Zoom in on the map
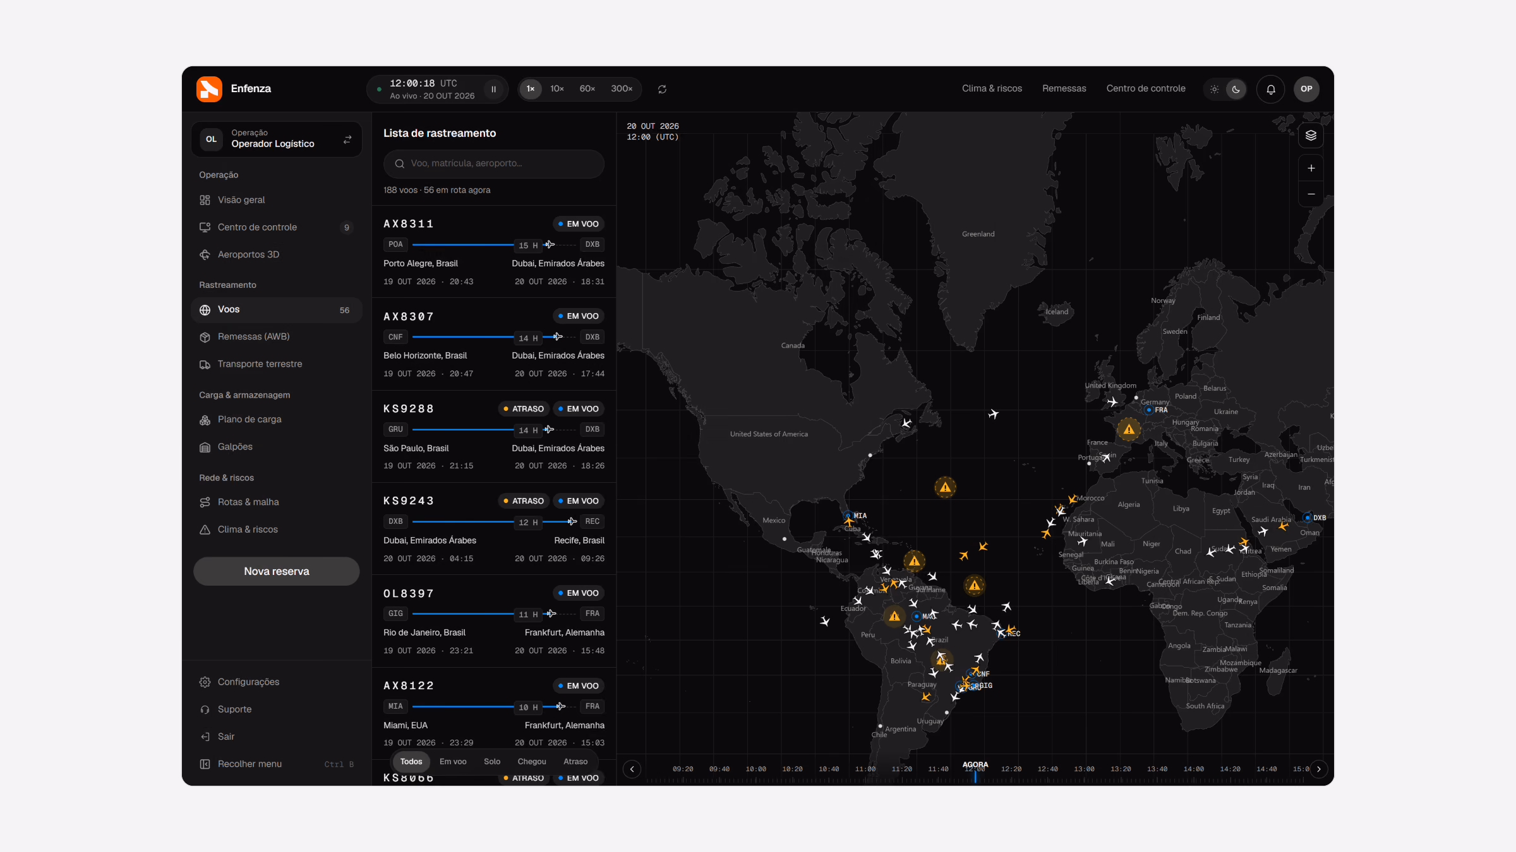This screenshot has height=852, width=1516. tap(1311, 168)
